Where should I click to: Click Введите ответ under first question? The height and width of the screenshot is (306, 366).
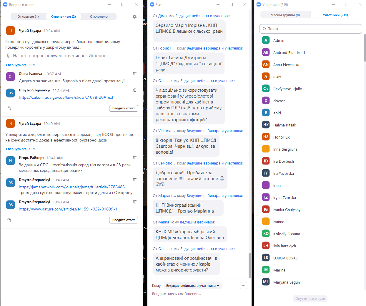point(124,108)
